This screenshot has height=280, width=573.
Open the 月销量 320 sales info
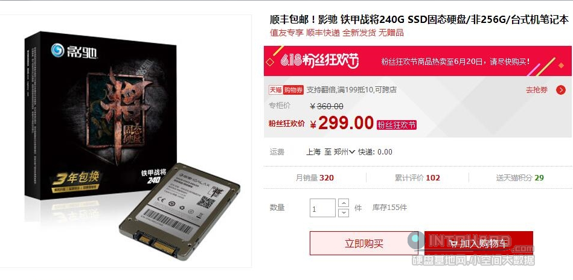coord(315,178)
